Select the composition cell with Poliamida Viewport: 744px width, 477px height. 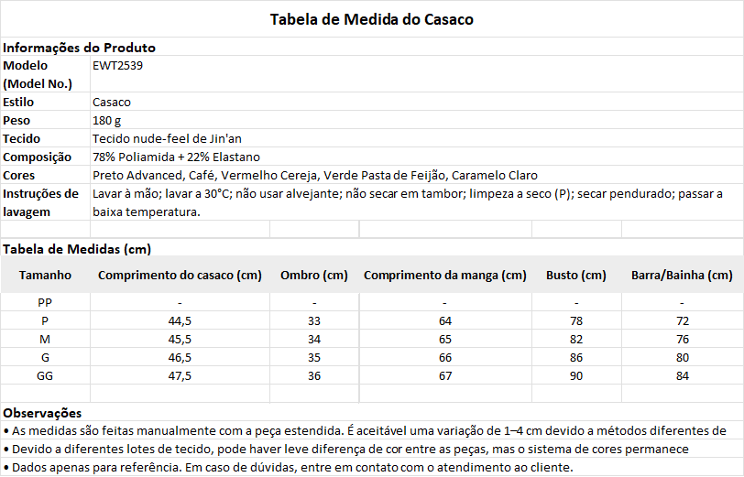pos(176,157)
